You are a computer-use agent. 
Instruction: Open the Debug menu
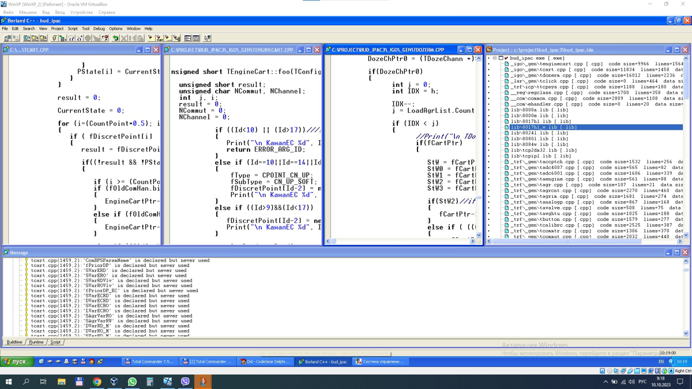(99, 28)
